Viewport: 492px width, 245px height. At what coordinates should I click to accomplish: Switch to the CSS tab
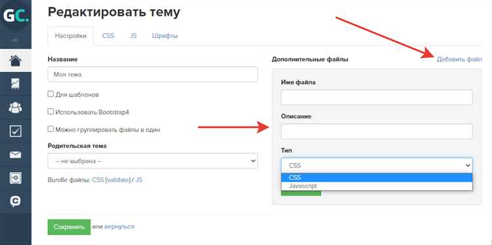[x=108, y=36]
